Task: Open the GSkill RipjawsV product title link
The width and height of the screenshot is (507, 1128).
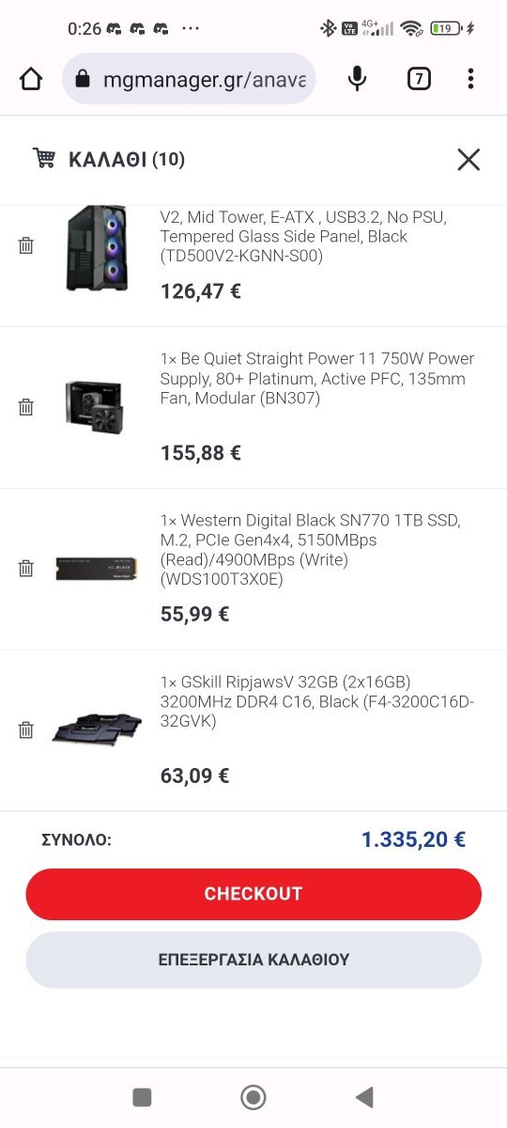Action: click(x=315, y=701)
